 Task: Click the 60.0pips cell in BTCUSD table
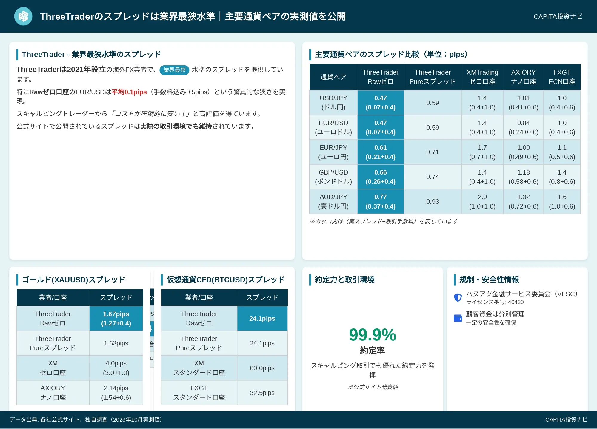point(262,368)
